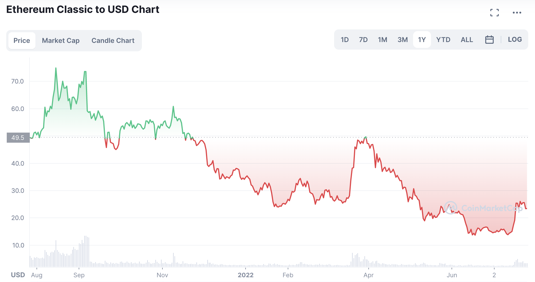Select the 1M time range
The image size is (535, 282).
click(382, 40)
